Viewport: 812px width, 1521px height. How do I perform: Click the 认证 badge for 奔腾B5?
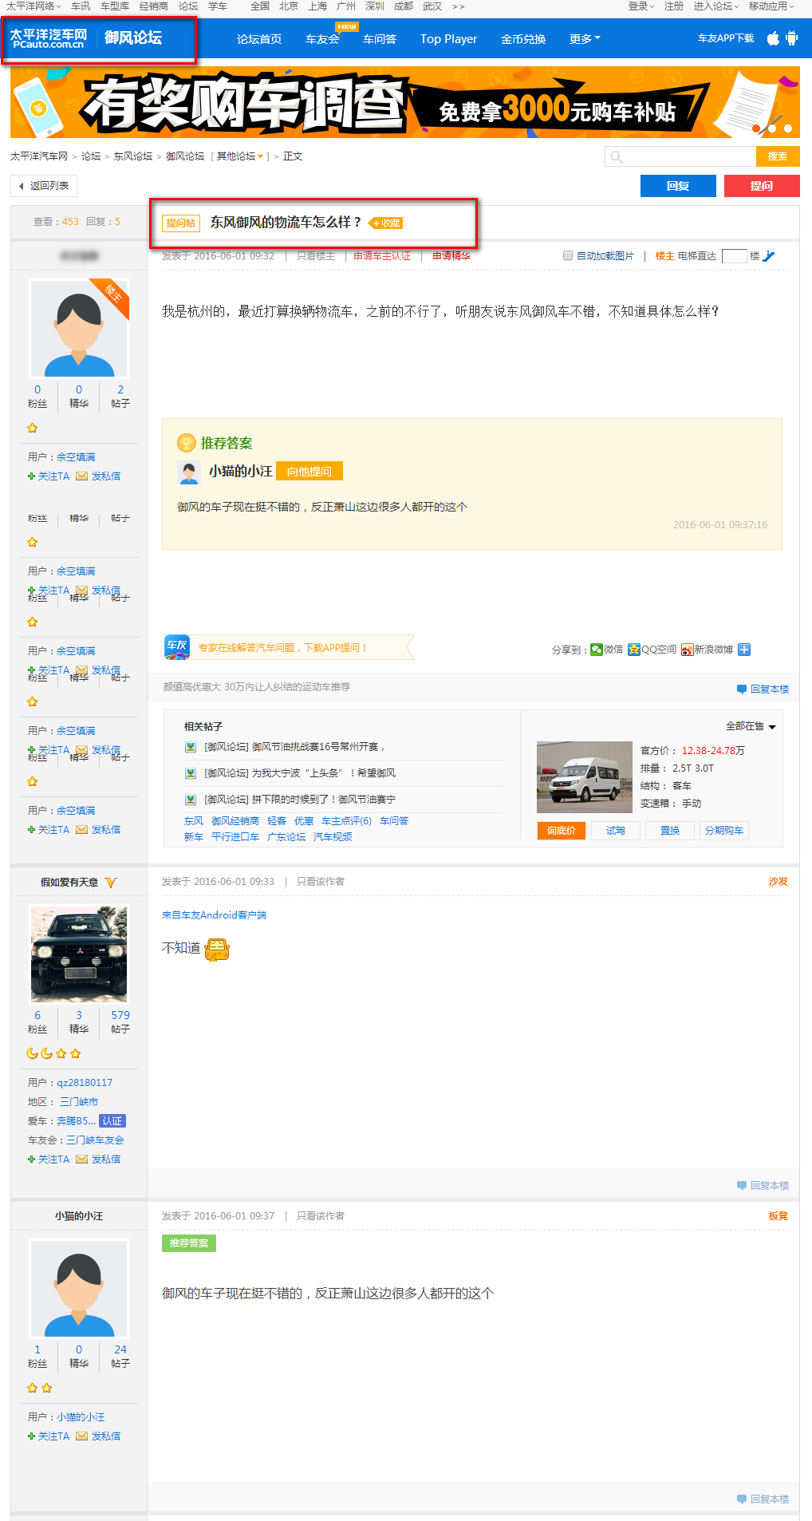(112, 1121)
